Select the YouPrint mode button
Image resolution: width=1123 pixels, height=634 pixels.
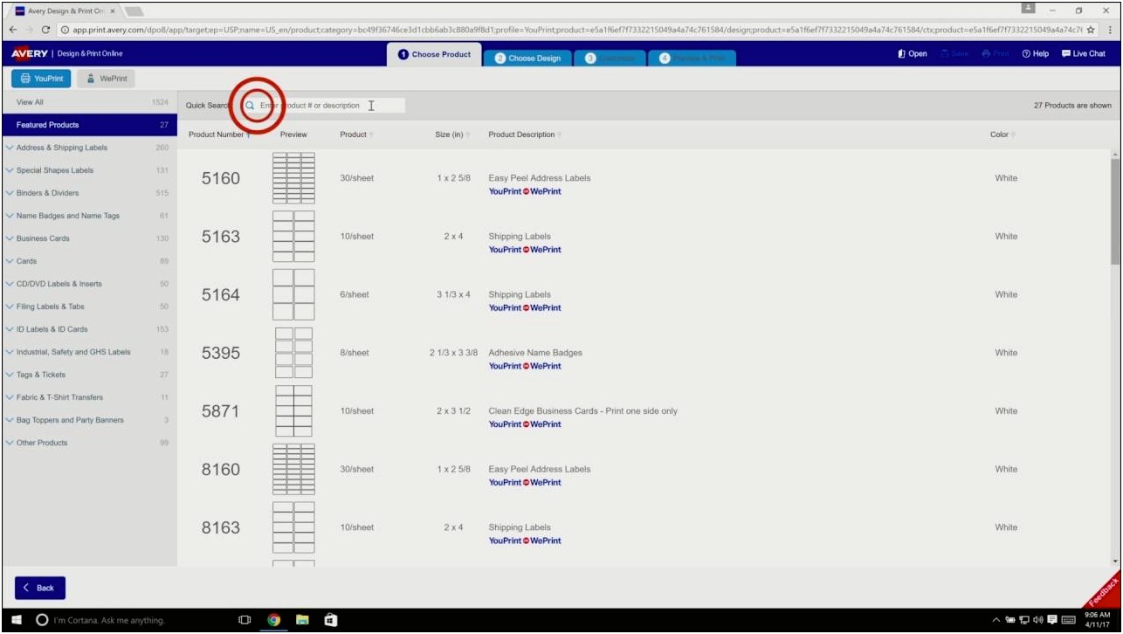[x=42, y=79]
